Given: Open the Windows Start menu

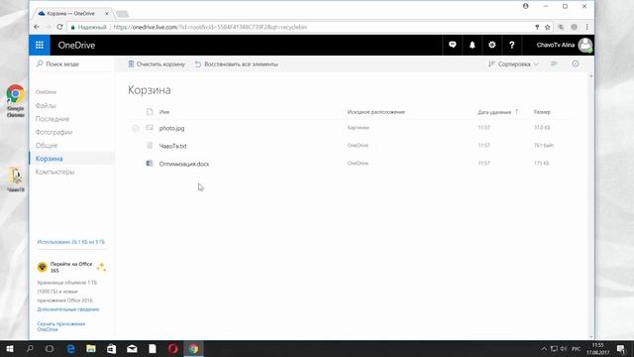Looking at the screenshot, I should pos(10,348).
